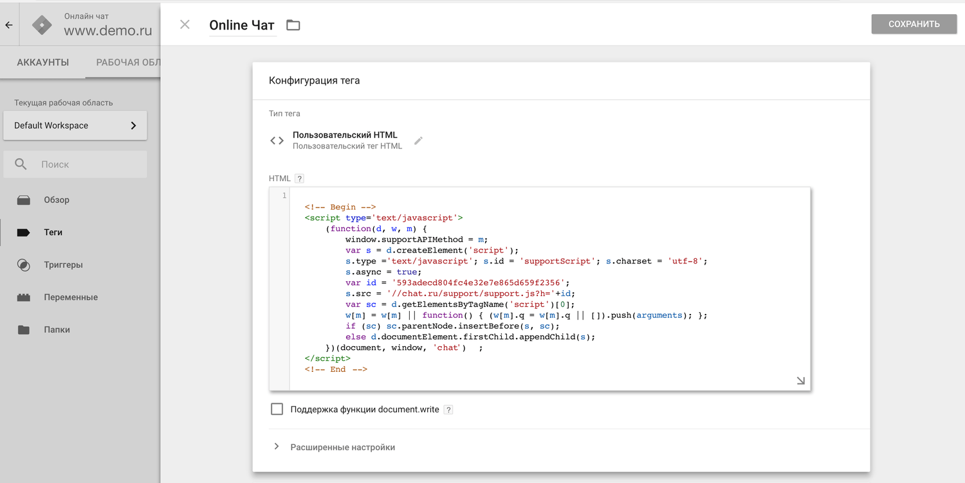This screenshot has height=483, width=965.
Task: Open help icon beside document.write option
Action: (x=448, y=409)
